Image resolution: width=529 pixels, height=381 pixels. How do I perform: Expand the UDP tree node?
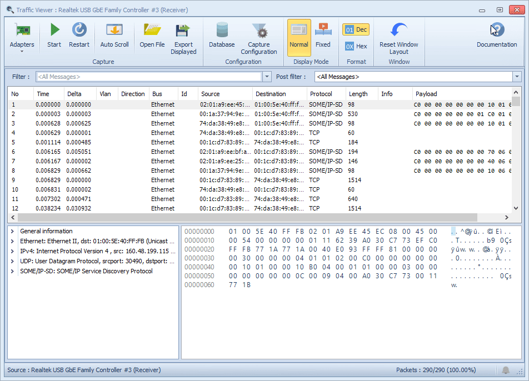(12, 261)
